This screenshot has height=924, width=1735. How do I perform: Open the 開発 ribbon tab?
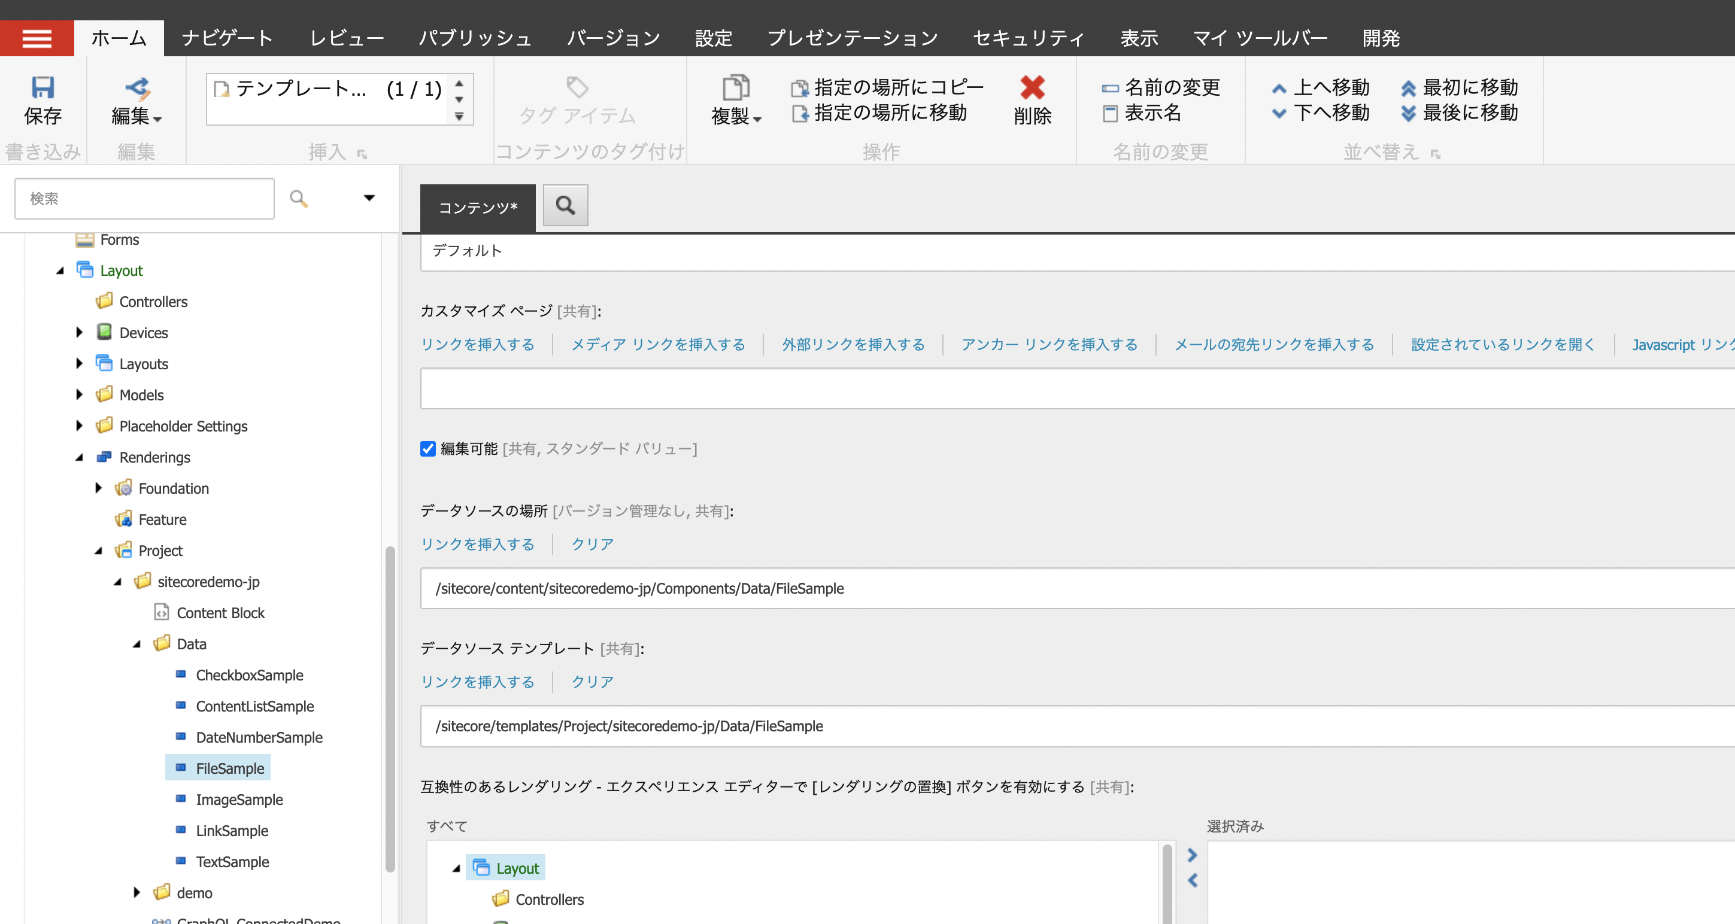1381,38
